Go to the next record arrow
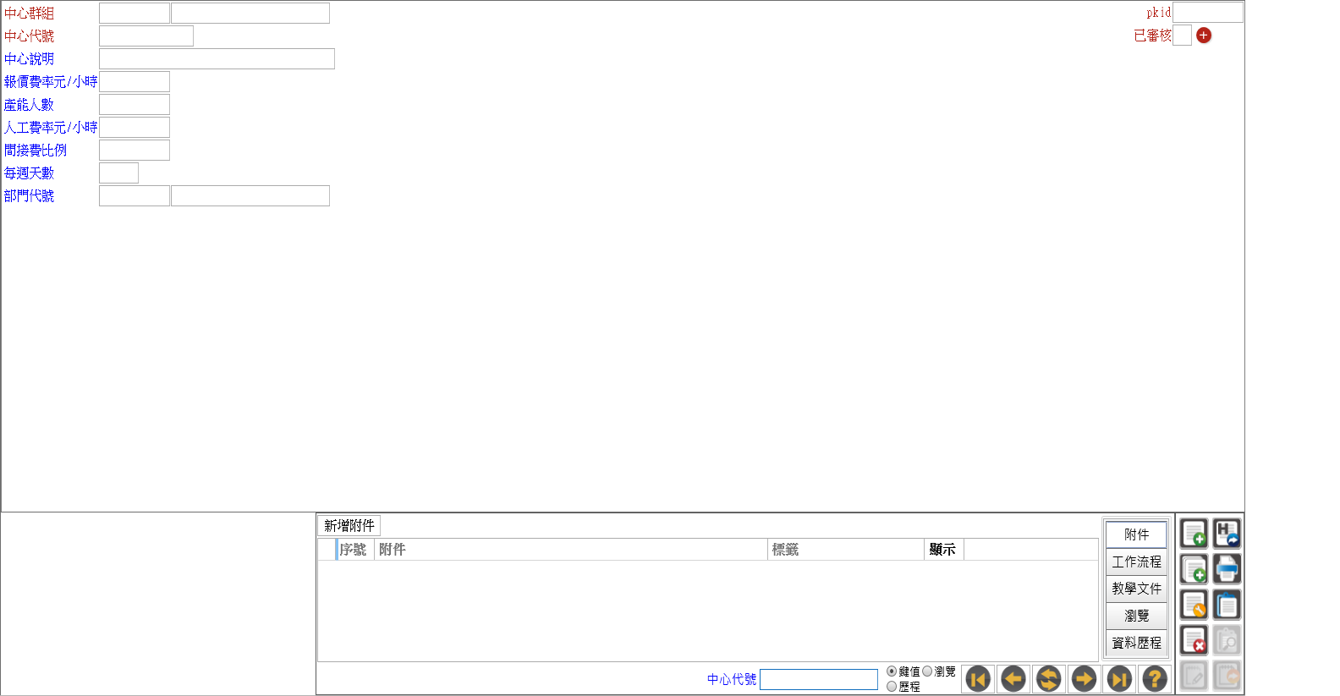1340x696 pixels. coord(1084,679)
